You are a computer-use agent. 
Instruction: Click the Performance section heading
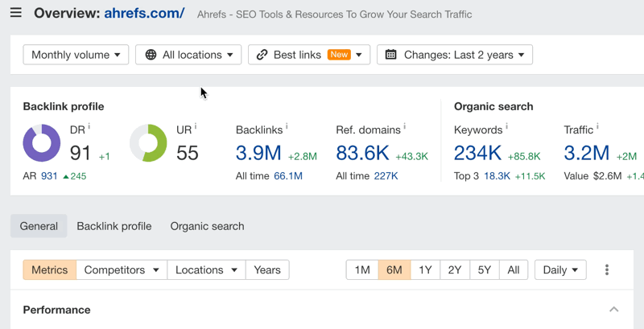[x=56, y=310]
